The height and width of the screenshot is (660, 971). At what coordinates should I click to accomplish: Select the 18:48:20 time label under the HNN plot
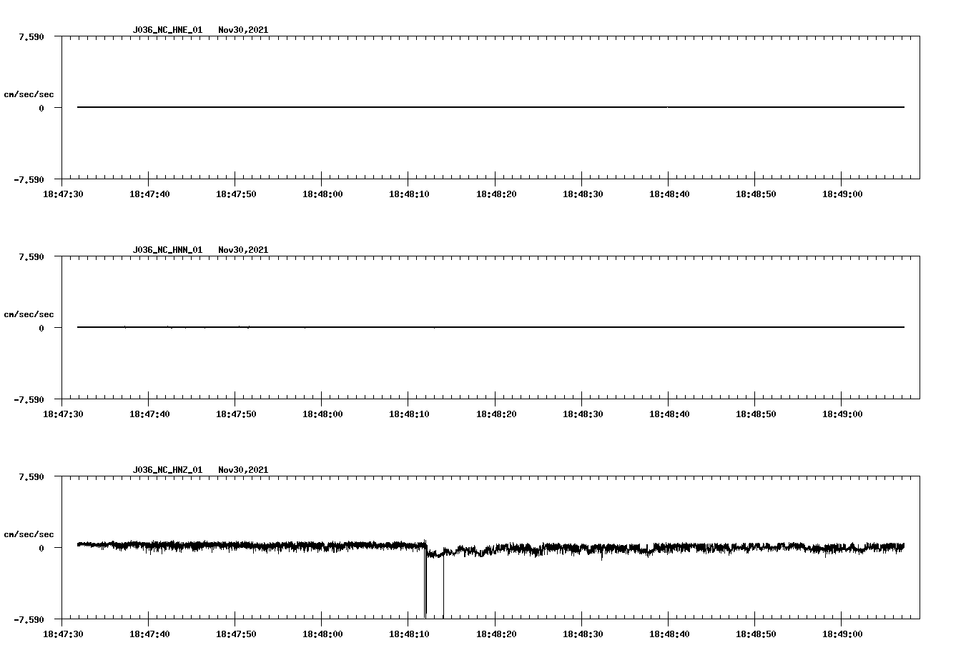point(495,414)
